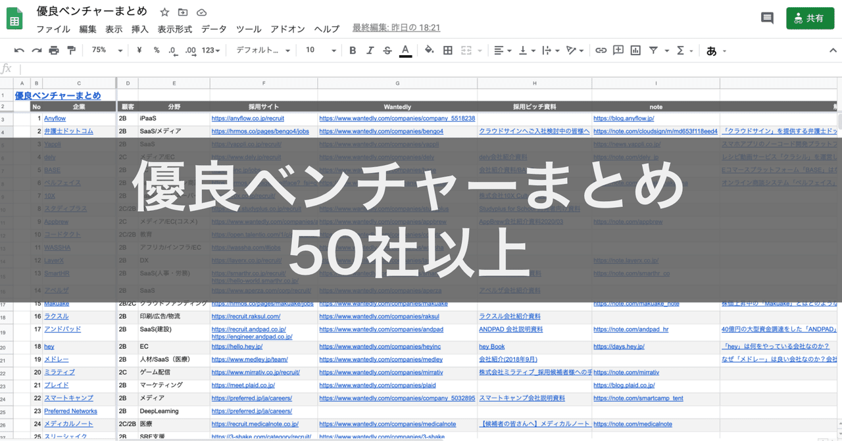Toggle strikethrough formatting
Viewport: 842px width, 441px height.
(x=387, y=50)
